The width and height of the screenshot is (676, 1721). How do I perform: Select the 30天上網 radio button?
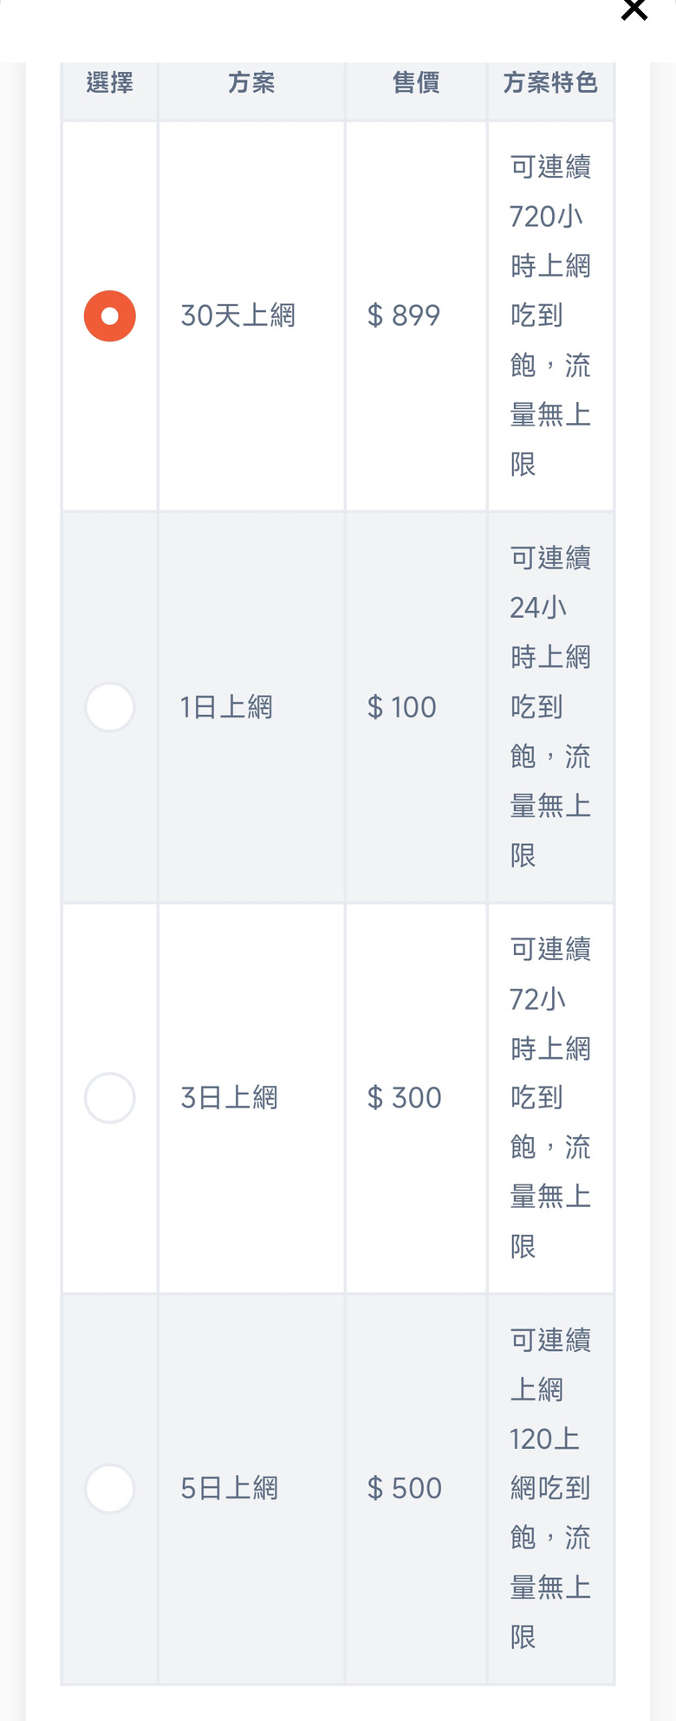click(x=110, y=315)
